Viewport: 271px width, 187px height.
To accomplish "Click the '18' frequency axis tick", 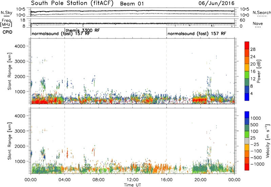I will tap(23, 20).
